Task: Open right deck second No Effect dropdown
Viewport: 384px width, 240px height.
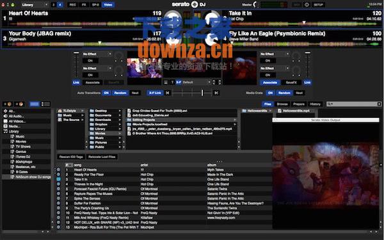Action: point(275,68)
